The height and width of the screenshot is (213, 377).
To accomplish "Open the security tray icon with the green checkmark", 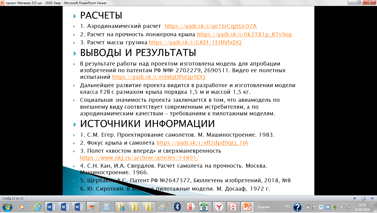I will [334, 207].
